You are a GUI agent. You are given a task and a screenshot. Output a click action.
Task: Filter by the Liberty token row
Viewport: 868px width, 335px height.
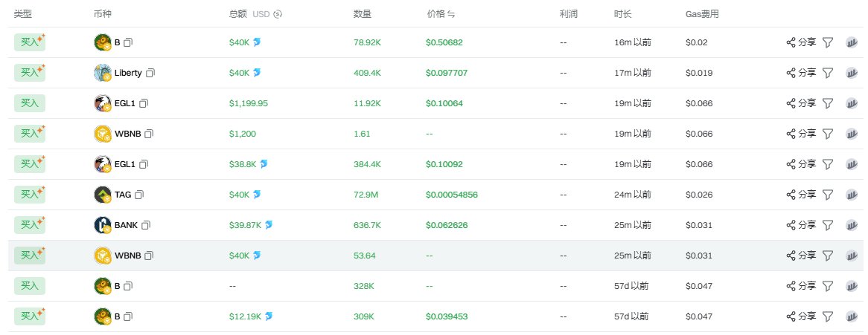point(828,73)
